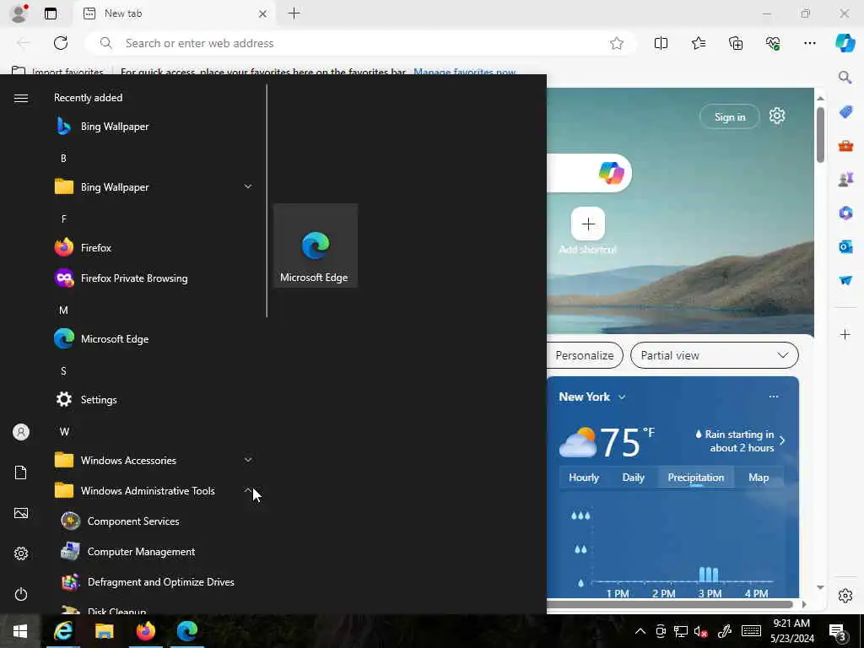Click the Sign in button

point(730,116)
